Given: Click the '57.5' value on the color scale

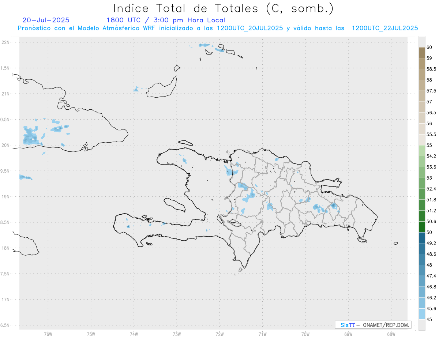Looking at the screenshot, I should pyautogui.click(x=431, y=91).
